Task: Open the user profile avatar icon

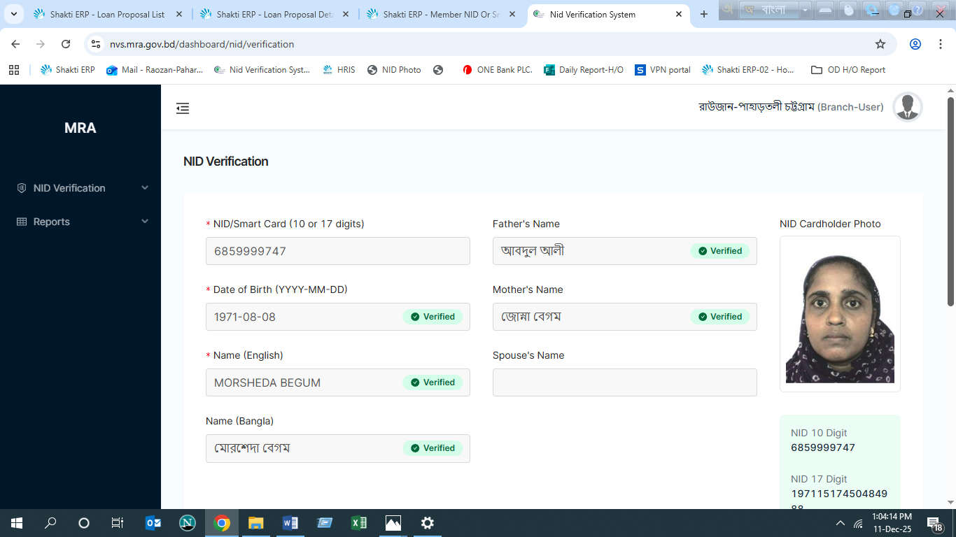Action: tap(907, 107)
